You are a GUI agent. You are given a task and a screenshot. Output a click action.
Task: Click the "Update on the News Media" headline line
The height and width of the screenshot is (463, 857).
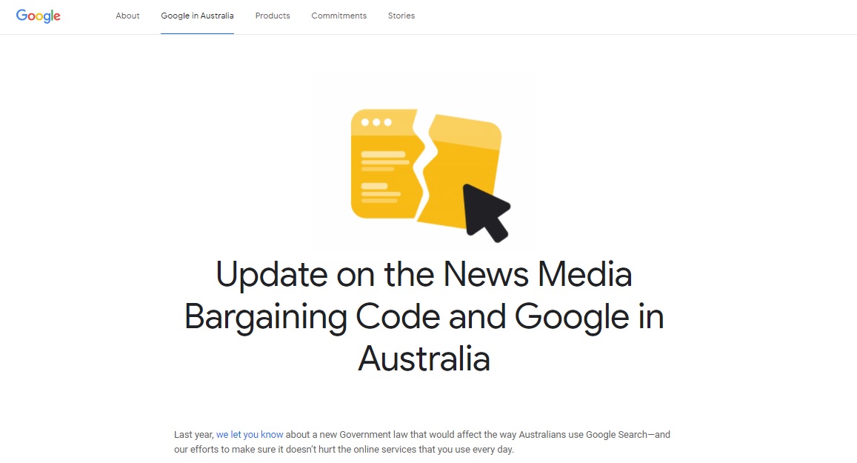point(424,275)
